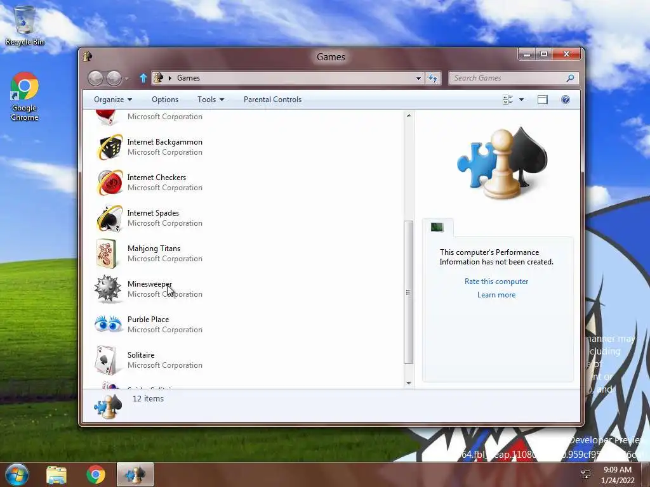The width and height of the screenshot is (650, 487).
Task: Open the view options dropdown arrow
Action: pyautogui.click(x=522, y=100)
